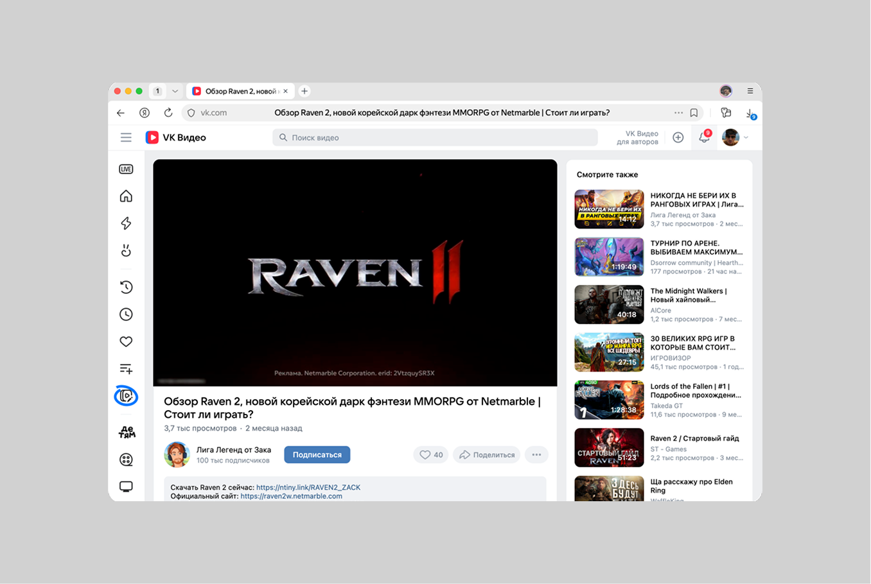Open notifications via the bell icon
The width and height of the screenshot is (871, 584).
[704, 137]
